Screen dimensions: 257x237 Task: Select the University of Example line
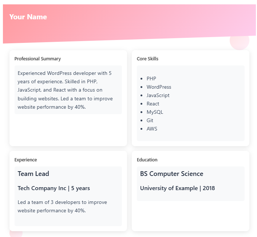pyautogui.click(x=177, y=188)
